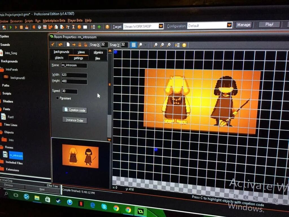Viewport: 289px width, 217px height.
Task: Click the Instance Order button
Action: [x=75, y=120]
